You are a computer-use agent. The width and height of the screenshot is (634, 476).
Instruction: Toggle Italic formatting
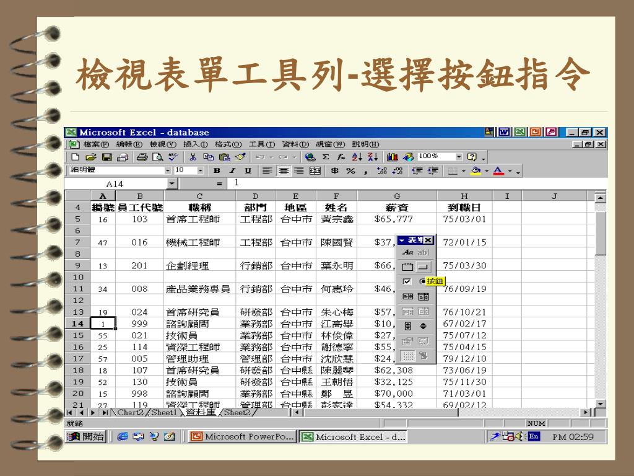[232, 171]
